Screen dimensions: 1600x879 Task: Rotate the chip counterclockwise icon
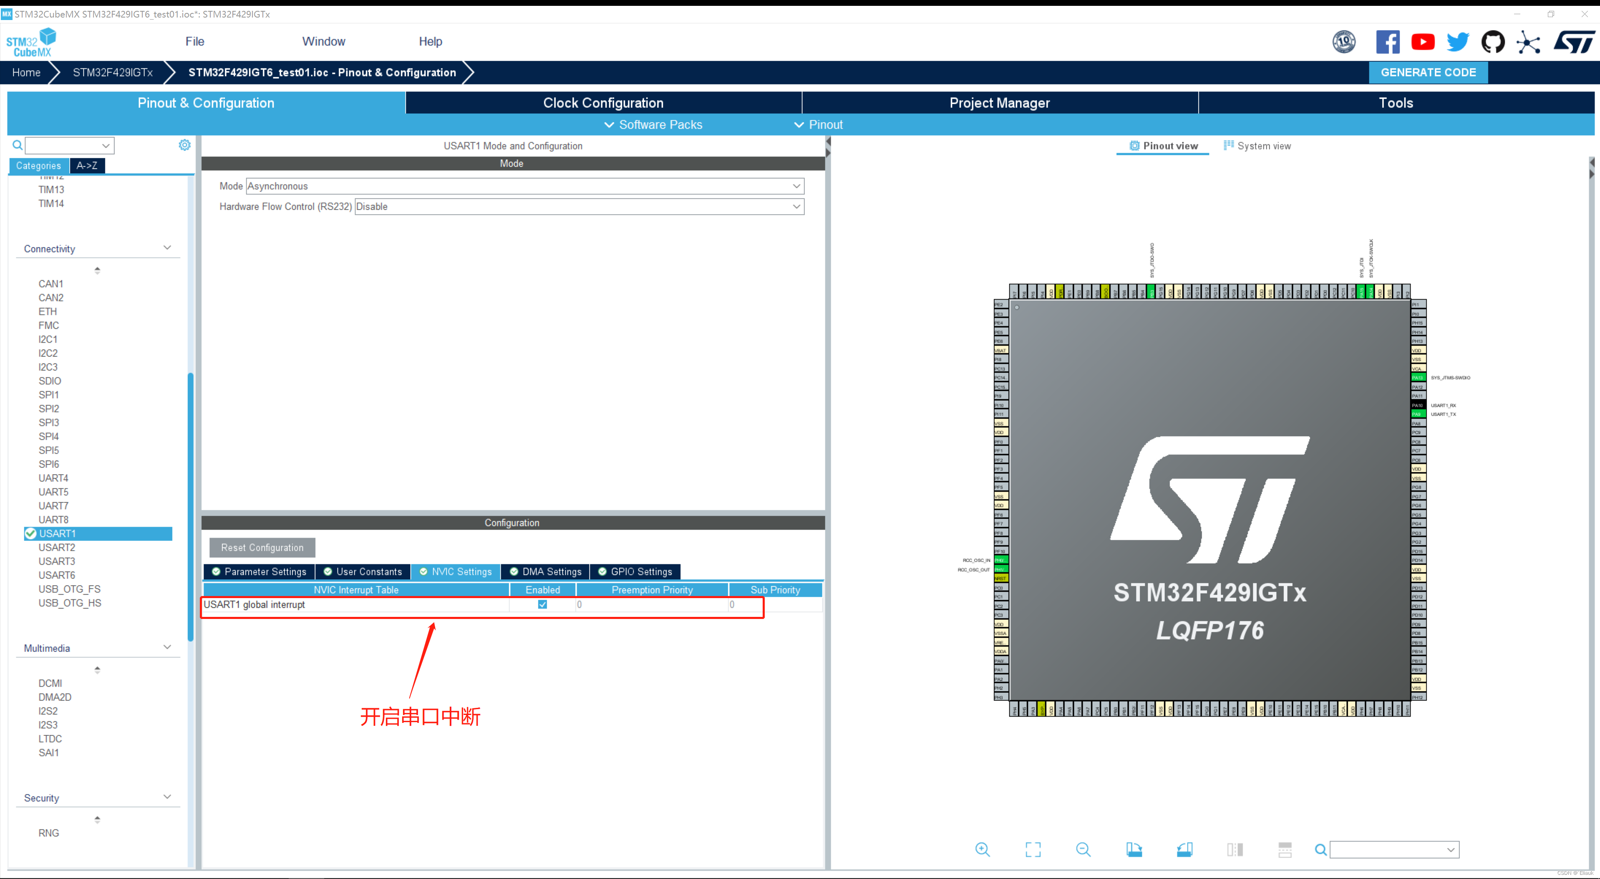[x=1184, y=849]
